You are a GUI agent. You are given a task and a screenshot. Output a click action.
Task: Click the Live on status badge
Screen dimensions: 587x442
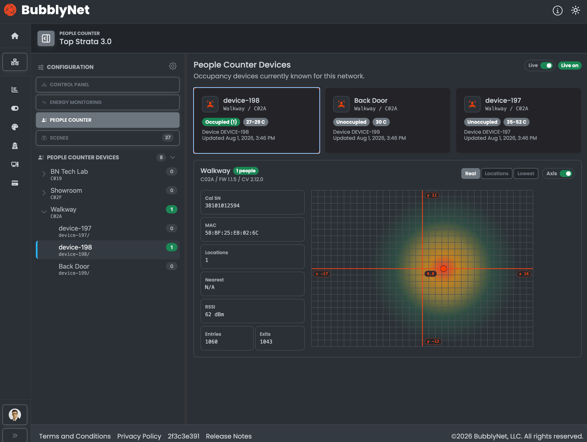pyautogui.click(x=569, y=65)
